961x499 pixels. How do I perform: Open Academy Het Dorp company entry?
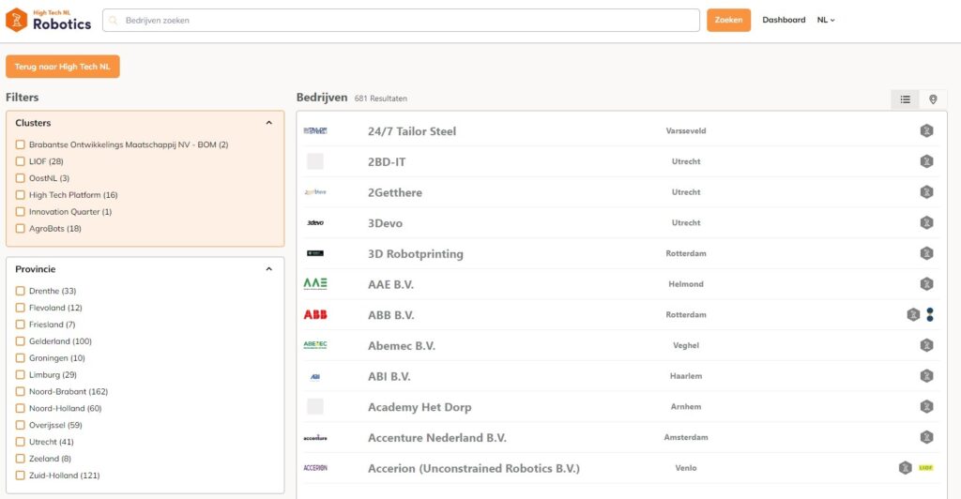(x=419, y=406)
